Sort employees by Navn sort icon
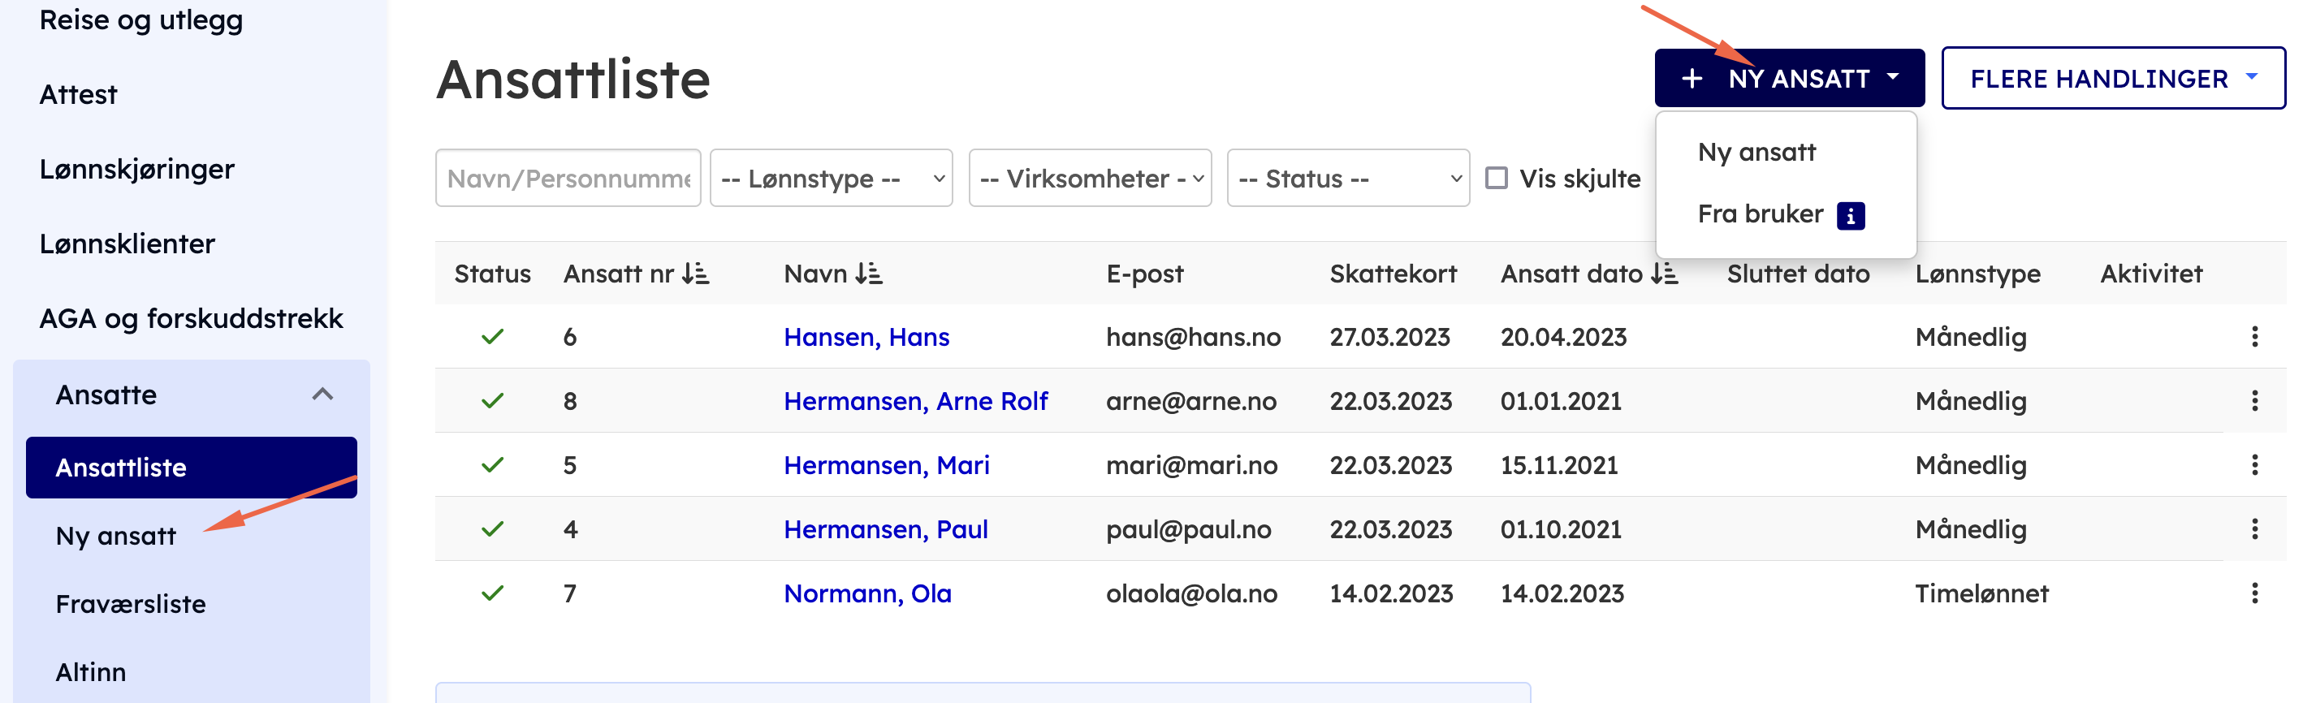This screenshot has width=2303, height=703. click(868, 274)
